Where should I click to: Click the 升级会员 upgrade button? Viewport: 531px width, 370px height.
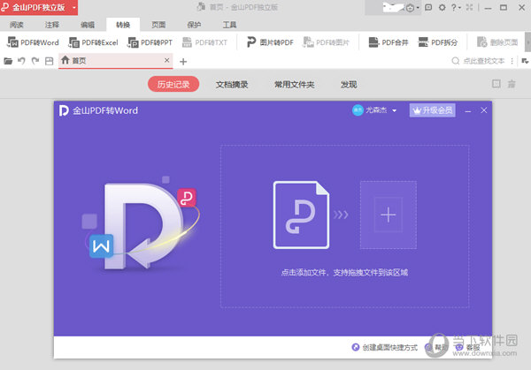pos(433,110)
